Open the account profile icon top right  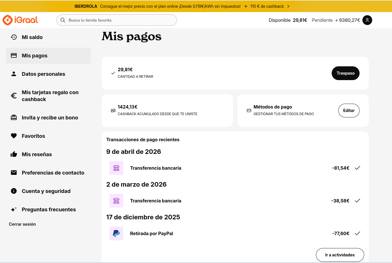[x=367, y=20]
